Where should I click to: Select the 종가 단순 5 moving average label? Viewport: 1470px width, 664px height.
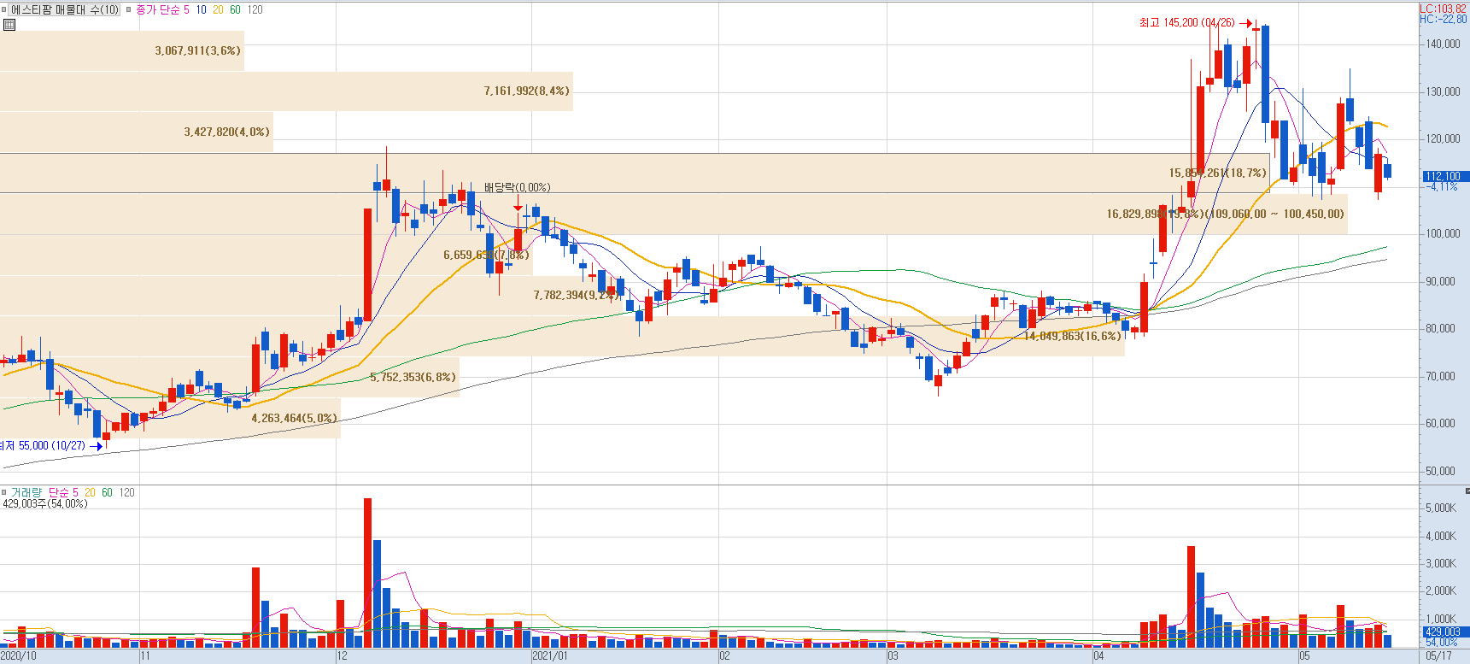[x=162, y=9]
